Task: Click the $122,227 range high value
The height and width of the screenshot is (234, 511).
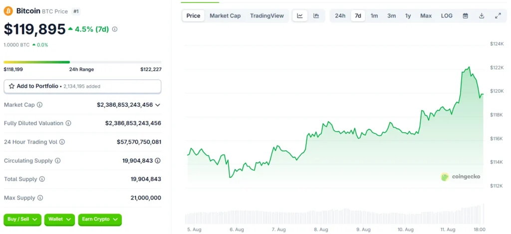Action: (x=151, y=69)
